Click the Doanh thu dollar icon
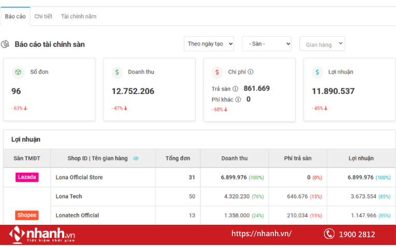This screenshot has height=247, width=396. 118,72
